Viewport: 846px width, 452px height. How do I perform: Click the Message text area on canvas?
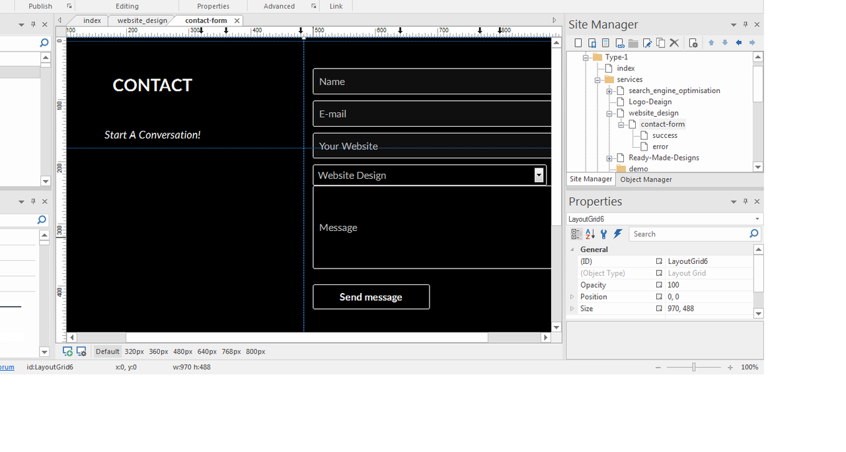(432, 228)
